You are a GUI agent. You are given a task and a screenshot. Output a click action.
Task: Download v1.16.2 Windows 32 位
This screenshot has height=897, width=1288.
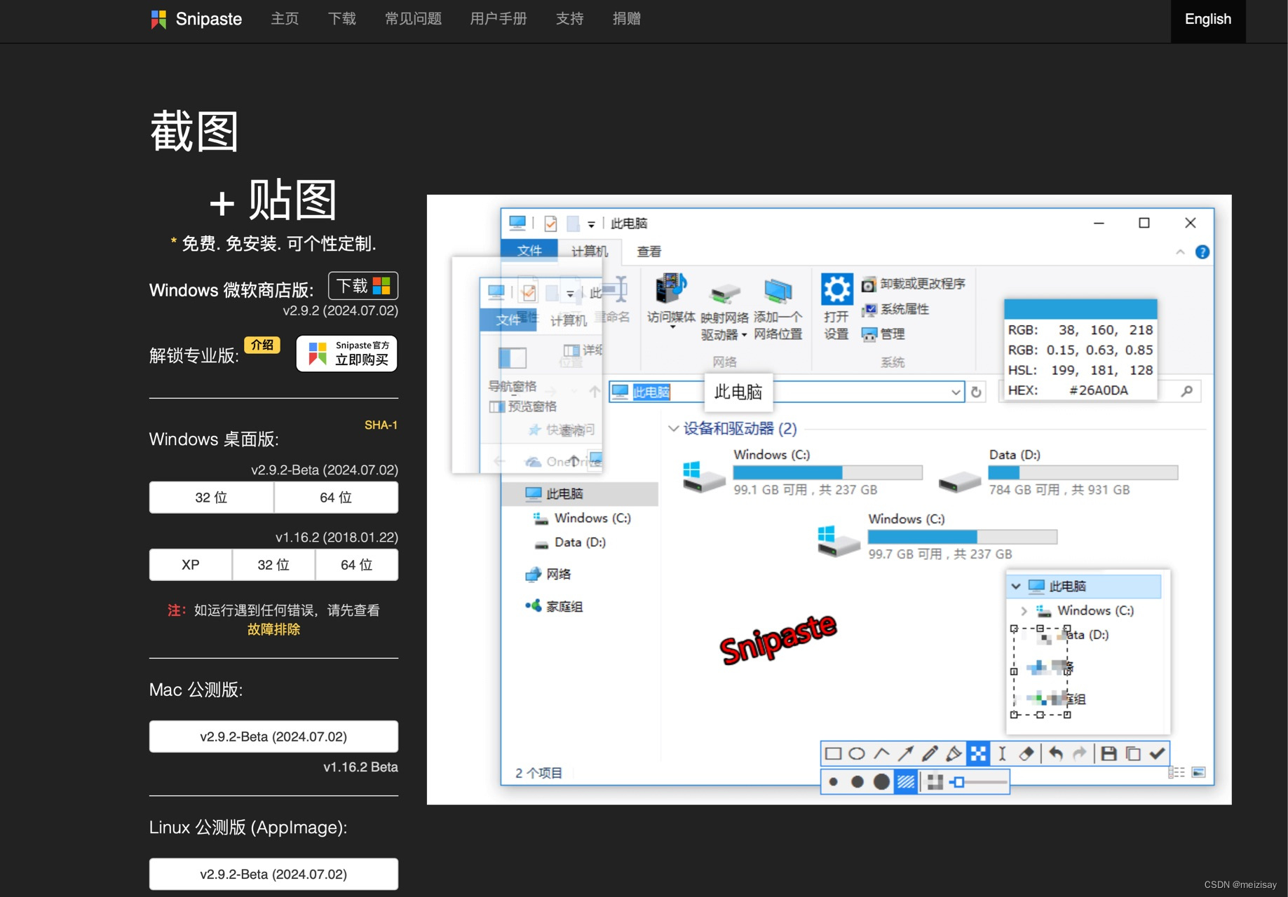[x=273, y=565]
